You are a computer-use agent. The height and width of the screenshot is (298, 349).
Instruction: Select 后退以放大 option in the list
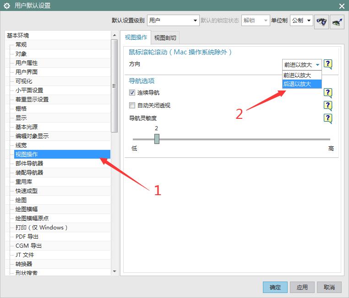coord(302,84)
